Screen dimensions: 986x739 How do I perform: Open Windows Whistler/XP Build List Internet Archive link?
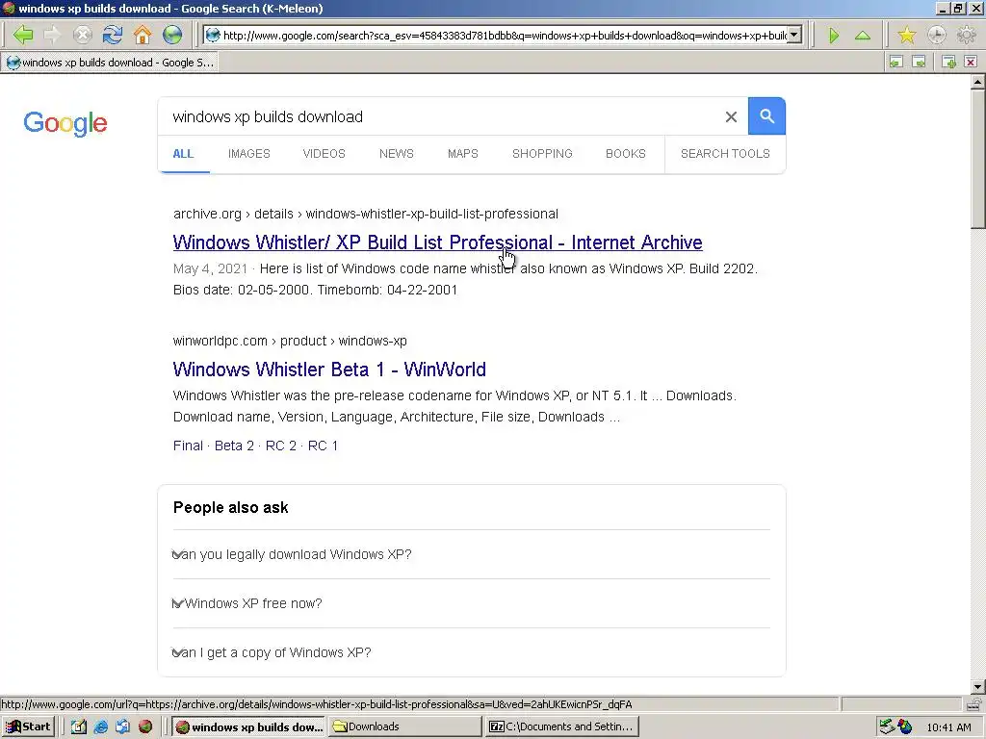click(x=438, y=242)
